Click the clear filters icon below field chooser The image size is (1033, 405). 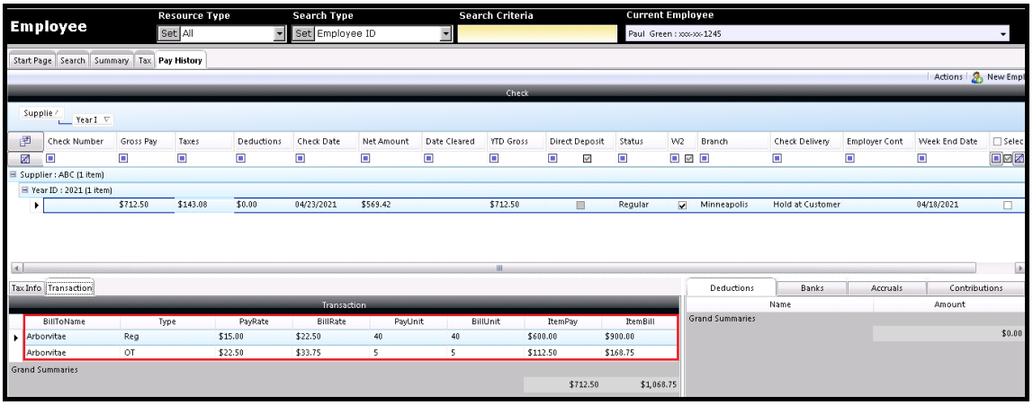[26, 160]
